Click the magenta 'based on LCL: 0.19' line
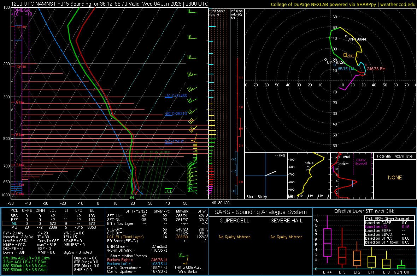The image size is (417, 276). point(387,227)
